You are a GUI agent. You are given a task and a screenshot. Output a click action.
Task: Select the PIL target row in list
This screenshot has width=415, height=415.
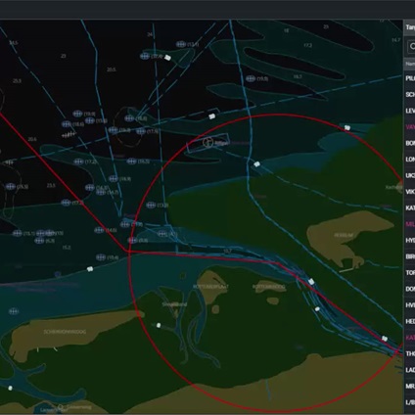(x=410, y=78)
